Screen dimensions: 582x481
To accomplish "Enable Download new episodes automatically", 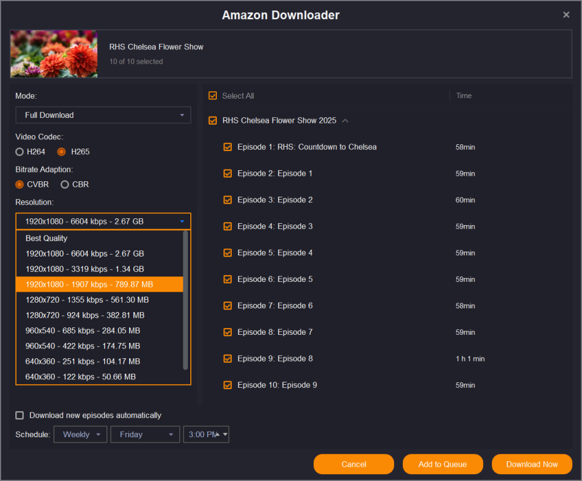I will coord(20,416).
